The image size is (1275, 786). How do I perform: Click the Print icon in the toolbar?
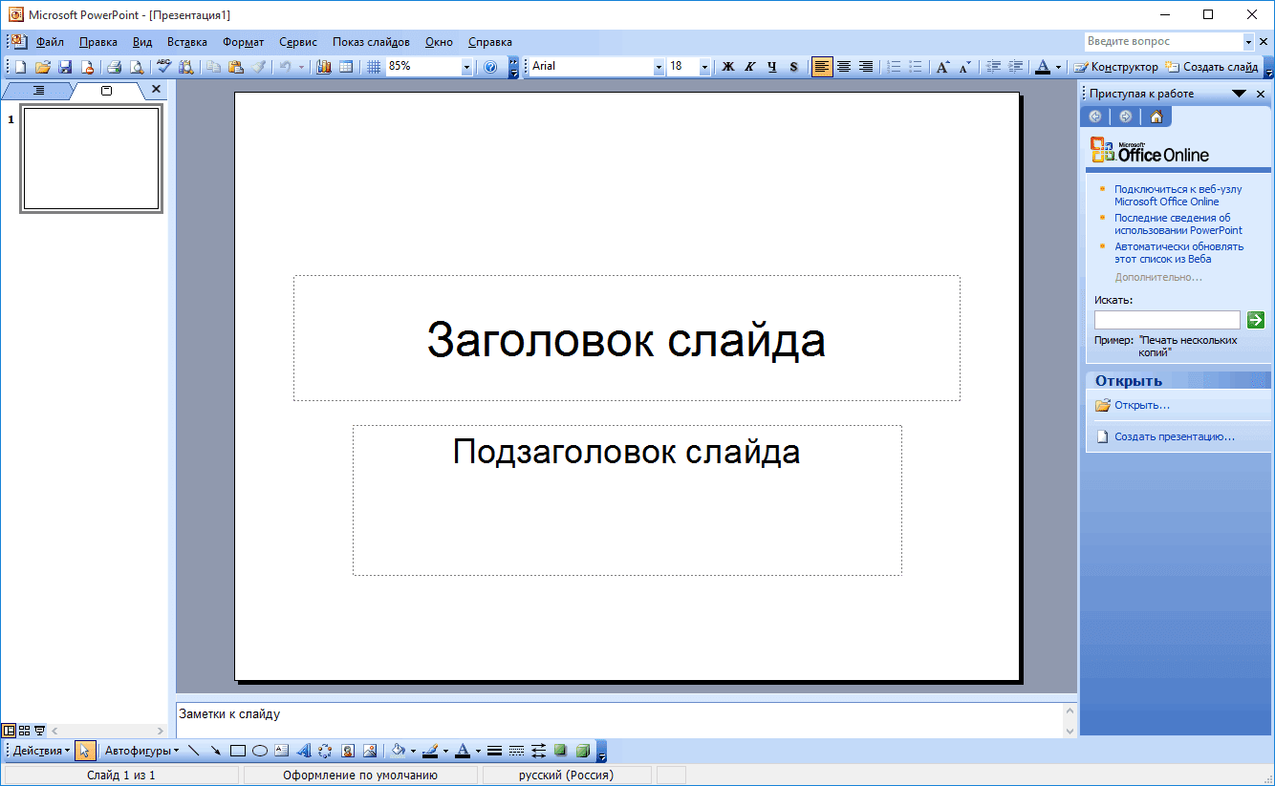coord(114,67)
